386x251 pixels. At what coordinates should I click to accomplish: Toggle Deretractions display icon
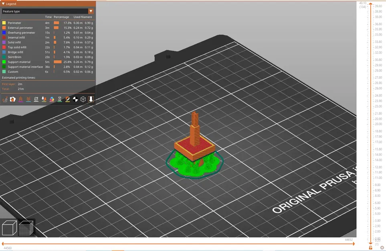tap(28, 99)
